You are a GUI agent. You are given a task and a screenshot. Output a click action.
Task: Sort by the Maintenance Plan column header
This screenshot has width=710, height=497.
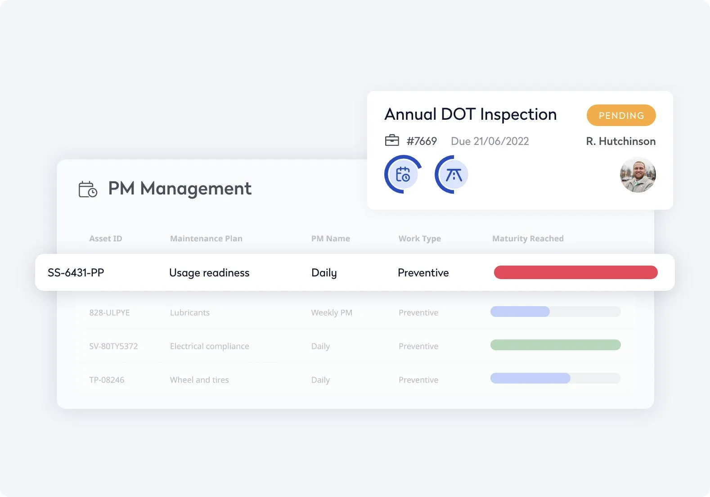click(x=206, y=239)
